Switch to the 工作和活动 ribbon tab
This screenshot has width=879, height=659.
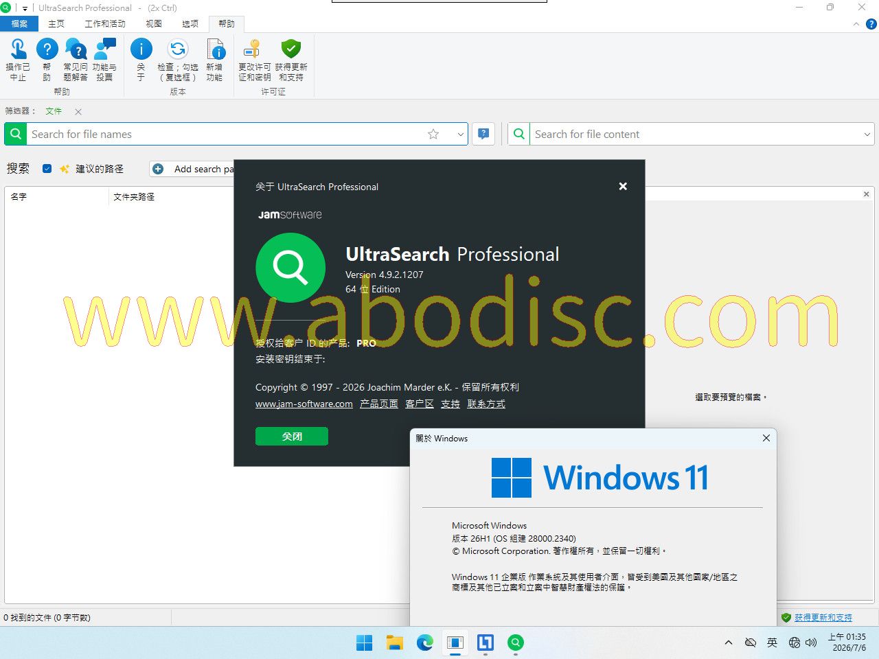click(x=105, y=24)
